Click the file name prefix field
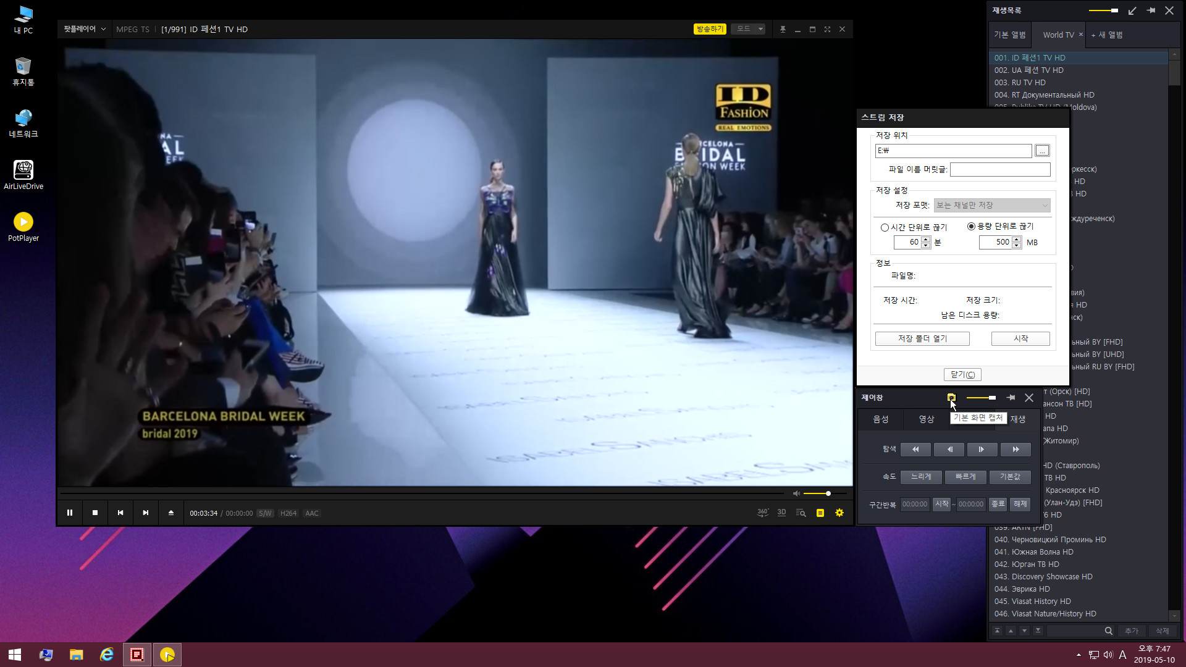The height and width of the screenshot is (667, 1186). [1000, 169]
